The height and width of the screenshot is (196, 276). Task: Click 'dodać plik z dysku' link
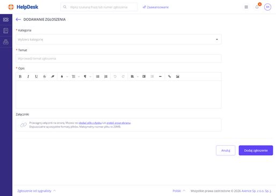point(90,123)
